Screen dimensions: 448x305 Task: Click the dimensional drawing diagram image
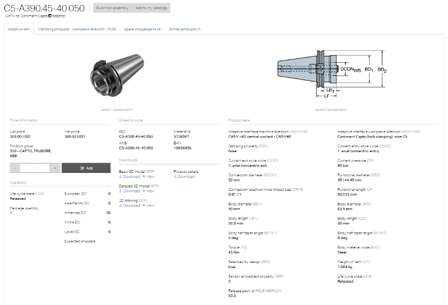click(x=332, y=74)
